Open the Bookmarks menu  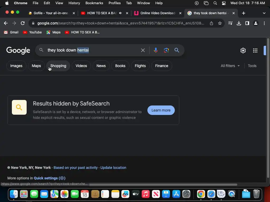[94, 3]
